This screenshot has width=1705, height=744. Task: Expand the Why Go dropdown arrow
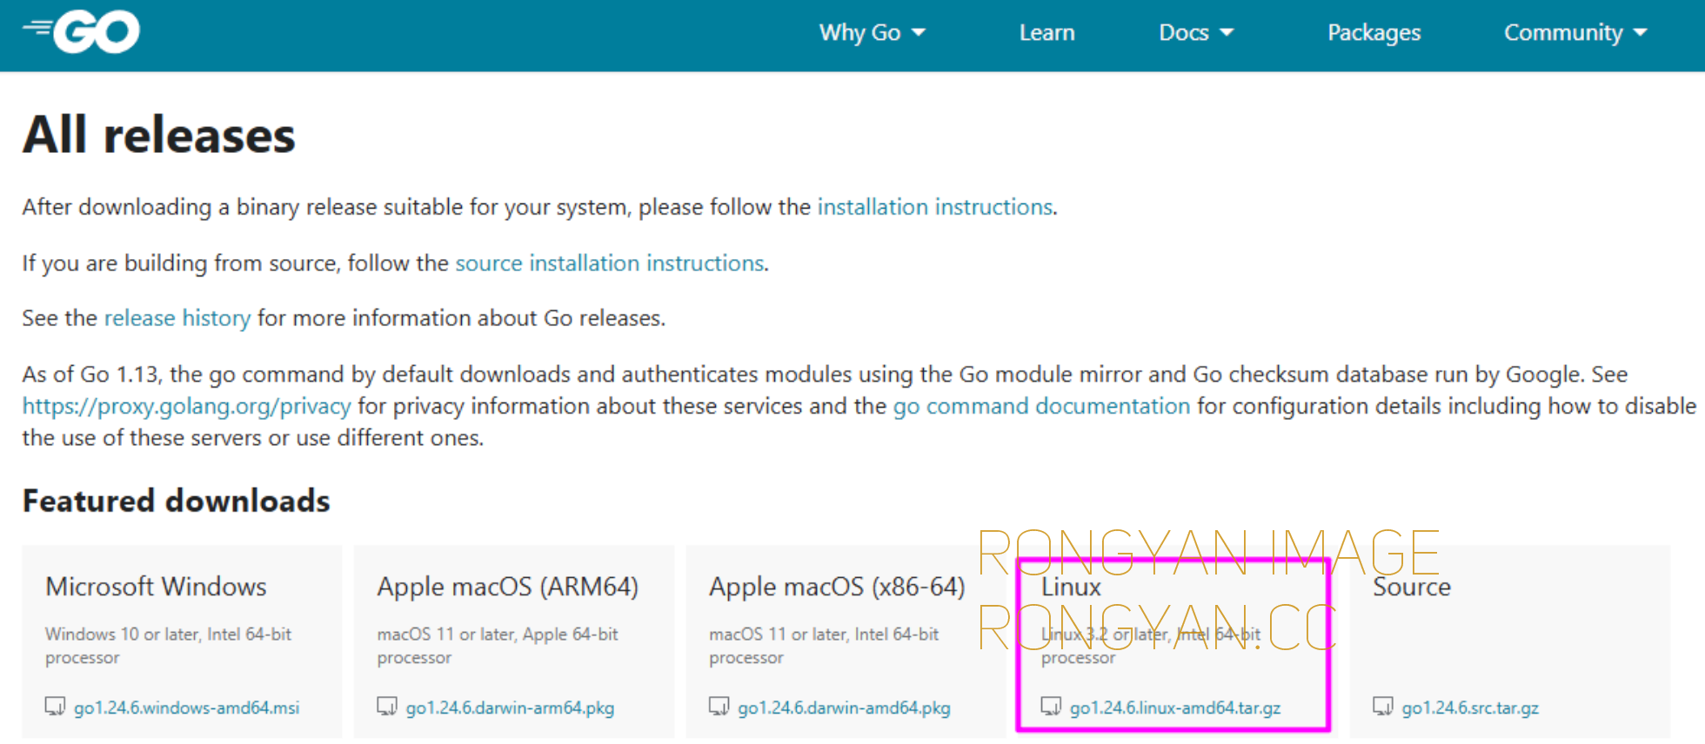(x=919, y=32)
